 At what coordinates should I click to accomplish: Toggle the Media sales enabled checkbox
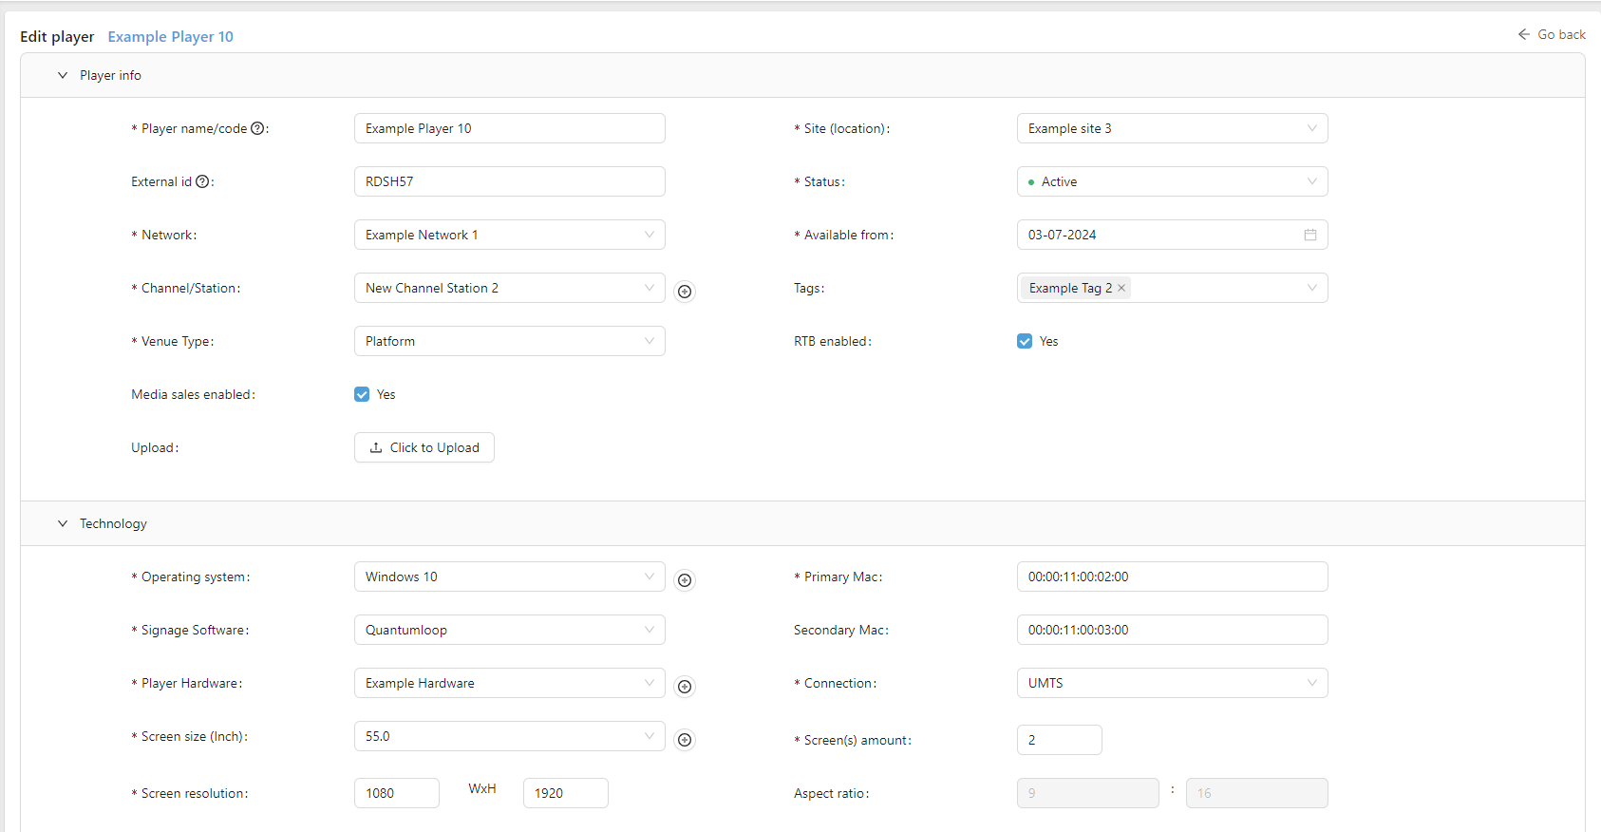pyautogui.click(x=362, y=394)
